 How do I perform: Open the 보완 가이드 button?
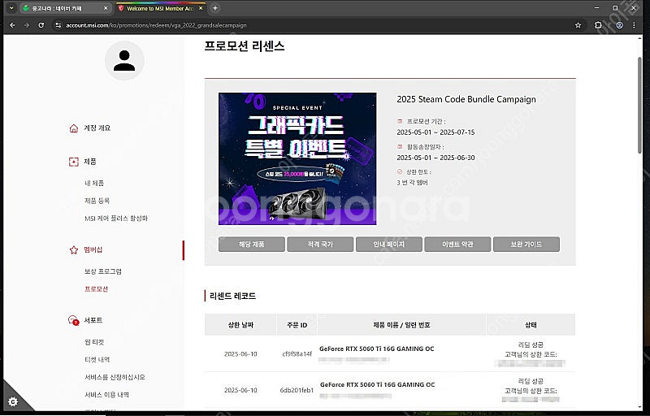tap(526, 245)
